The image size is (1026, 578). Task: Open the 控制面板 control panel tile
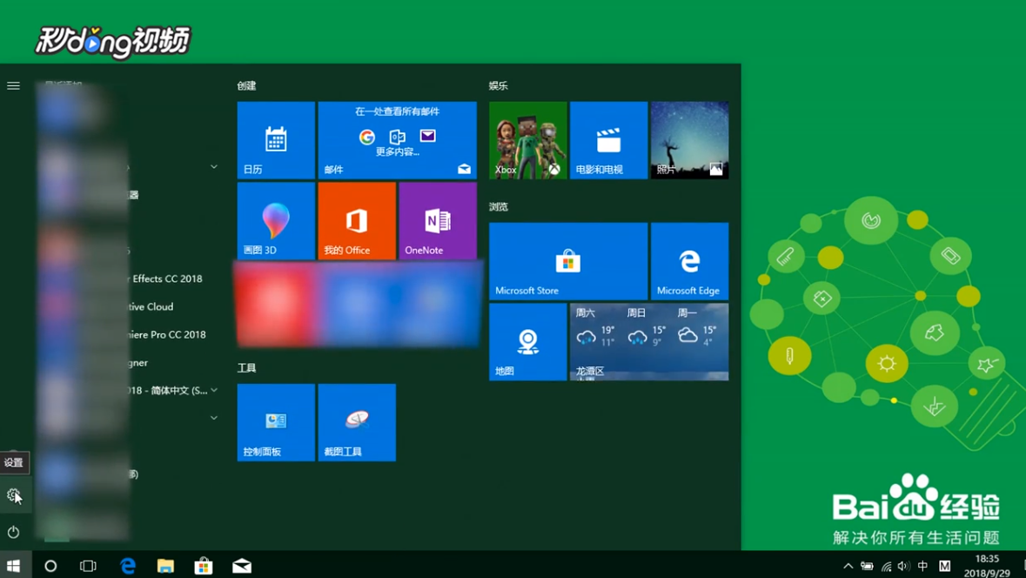tap(276, 422)
